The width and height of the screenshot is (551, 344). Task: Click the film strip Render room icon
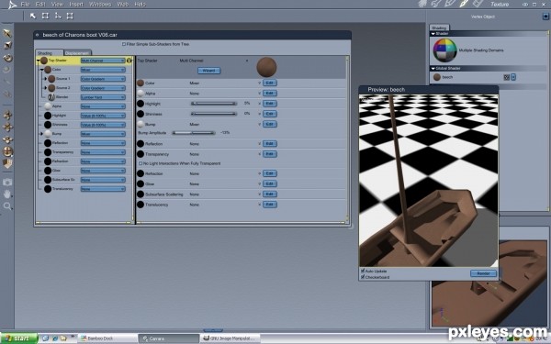(x=478, y=4)
